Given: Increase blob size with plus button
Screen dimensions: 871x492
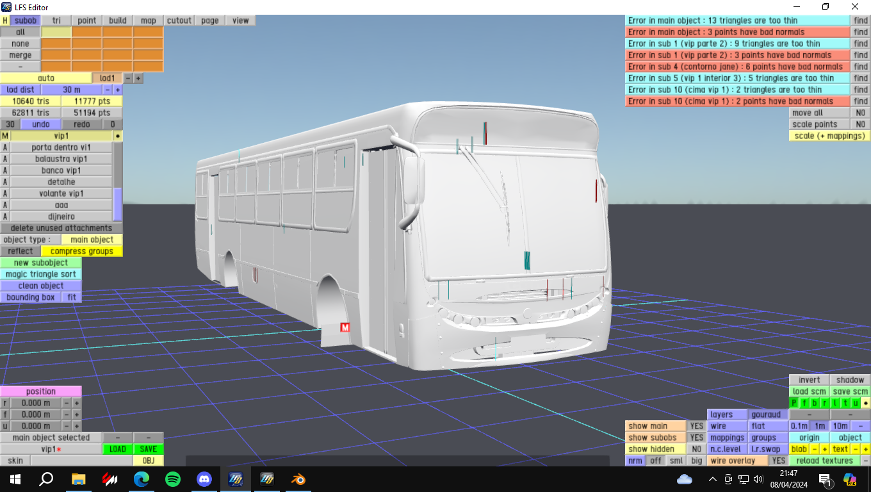Looking at the screenshot, I should click(825, 449).
